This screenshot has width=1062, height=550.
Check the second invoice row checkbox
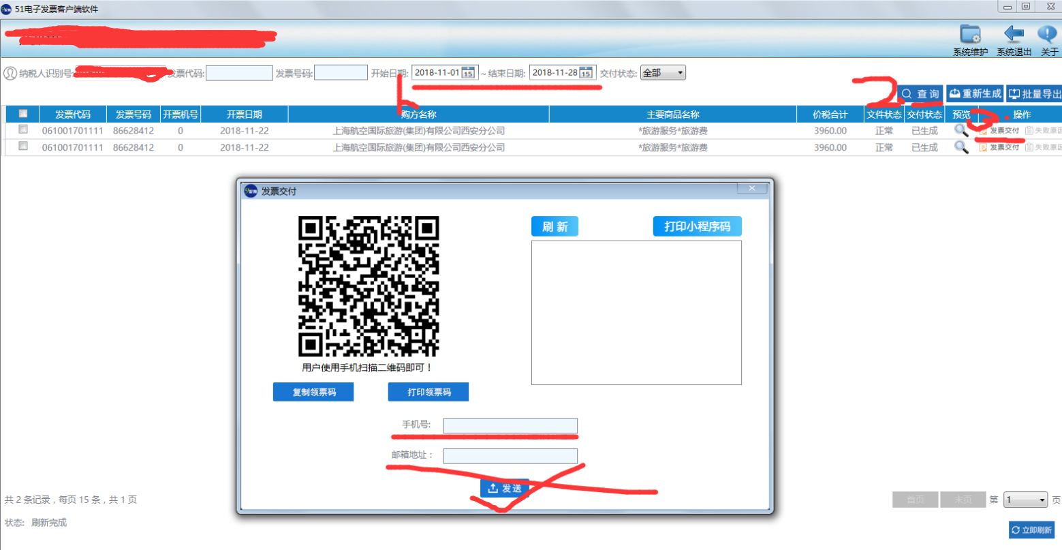click(23, 146)
